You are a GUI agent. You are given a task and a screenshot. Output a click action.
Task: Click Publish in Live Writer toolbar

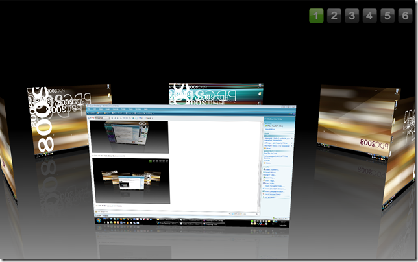tap(91, 113)
